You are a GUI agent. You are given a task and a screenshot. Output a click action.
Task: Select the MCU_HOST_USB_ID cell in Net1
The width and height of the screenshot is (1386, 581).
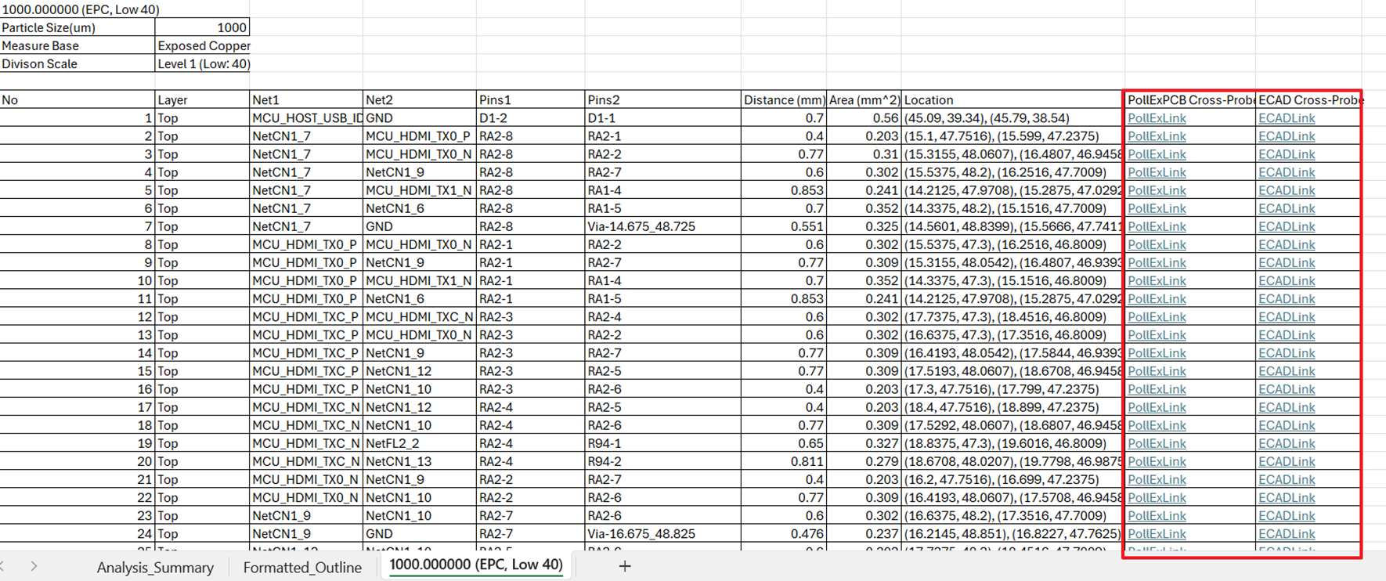click(x=306, y=118)
